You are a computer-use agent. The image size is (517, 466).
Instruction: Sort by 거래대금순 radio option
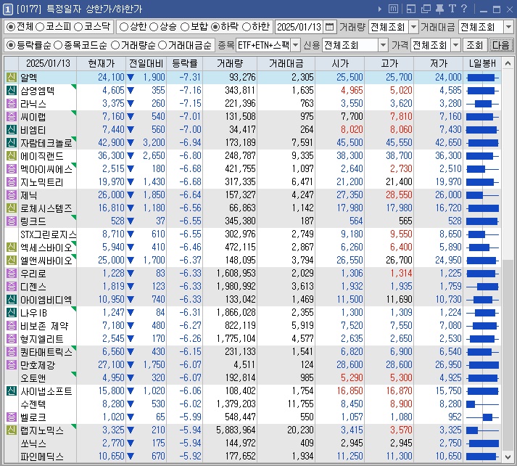coord(162,45)
